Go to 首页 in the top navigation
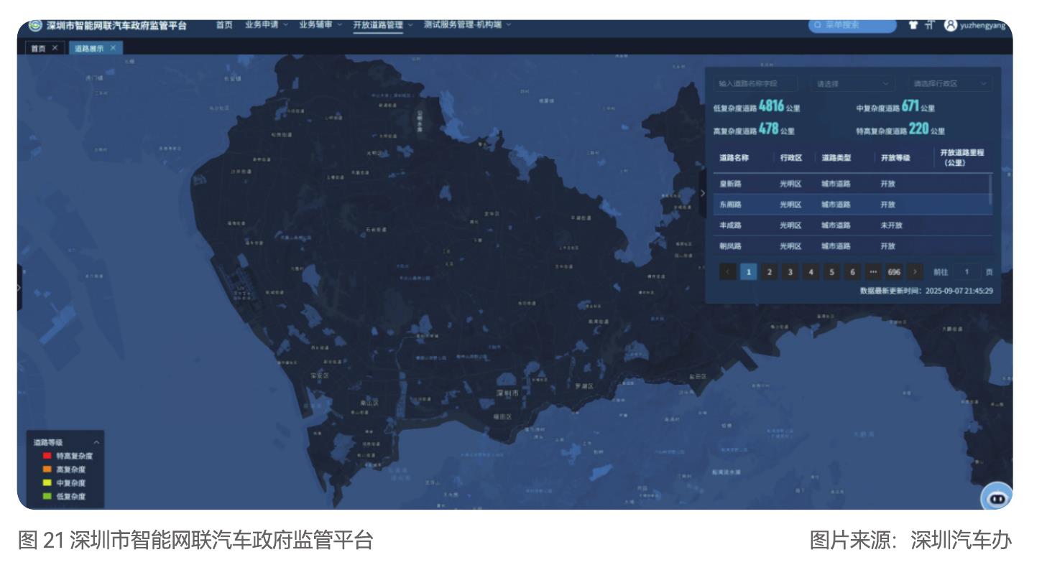The image size is (1047, 575). point(224,24)
